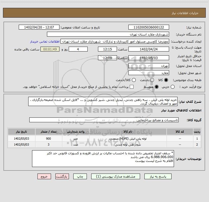The height and width of the screenshot is (202, 209).
Task: Click the اطلاعات کالاهای مورد نیاز heading
Action: 181,110
